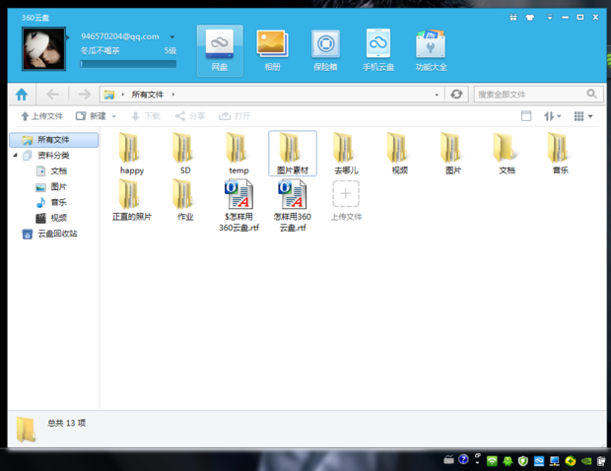Image resolution: width=611 pixels, height=471 pixels.
Task: Open the view mode grid dropdown
Action: 583,116
